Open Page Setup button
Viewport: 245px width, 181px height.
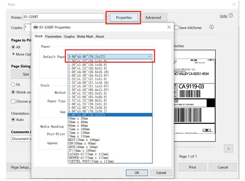tap(19, 167)
